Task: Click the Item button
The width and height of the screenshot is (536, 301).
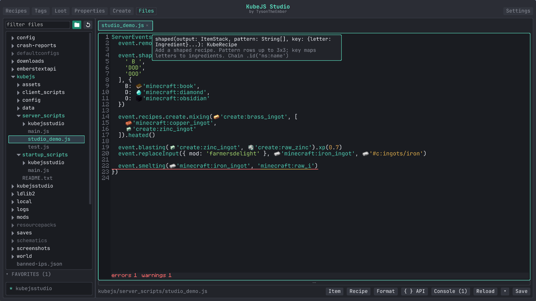Action: pyautogui.click(x=334, y=291)
